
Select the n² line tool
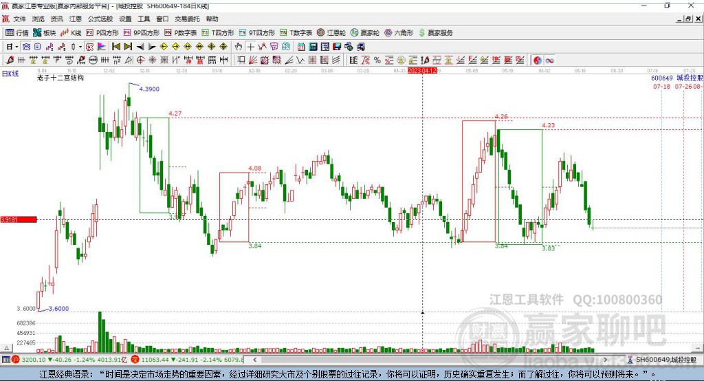(x=117, y=61)
